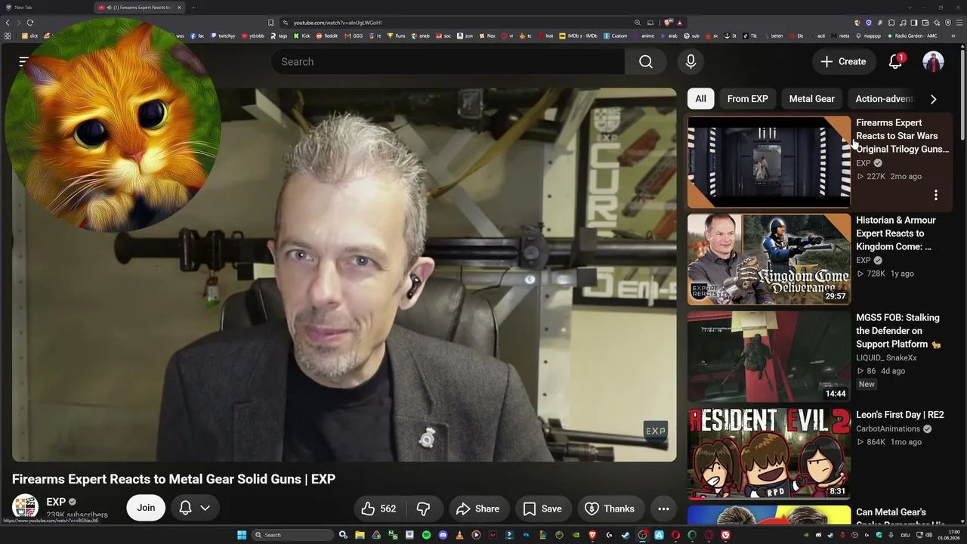Launch Spotify from the taskbar
The height and width of the screenshot is (544, 967).
click(x=426, y=535)
